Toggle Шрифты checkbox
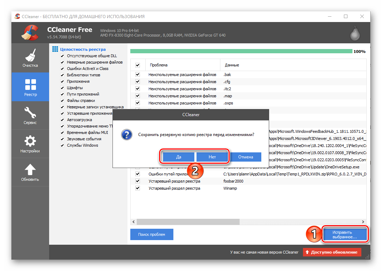 point(62,88)
